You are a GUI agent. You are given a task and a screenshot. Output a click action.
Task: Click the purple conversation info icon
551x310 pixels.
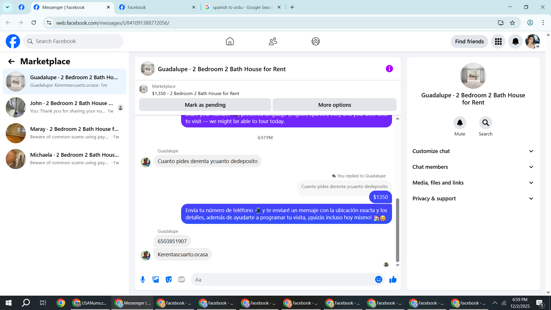pyautogui.click(x=389, y=69)
